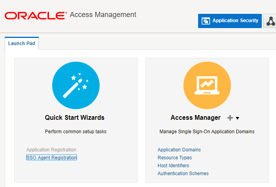This screenshot has height=187, width=276.
Task: Click the Perform common setup tasks text
Action: click(76, 132)
